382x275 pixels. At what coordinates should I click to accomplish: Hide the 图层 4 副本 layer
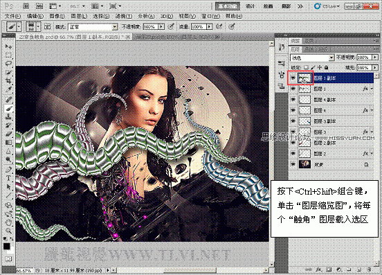(x=293, y=100)
